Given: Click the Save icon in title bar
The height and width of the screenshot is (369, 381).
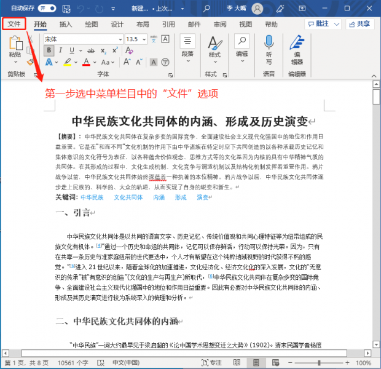Looking at the screenshot, I should [x=66, y=9].
